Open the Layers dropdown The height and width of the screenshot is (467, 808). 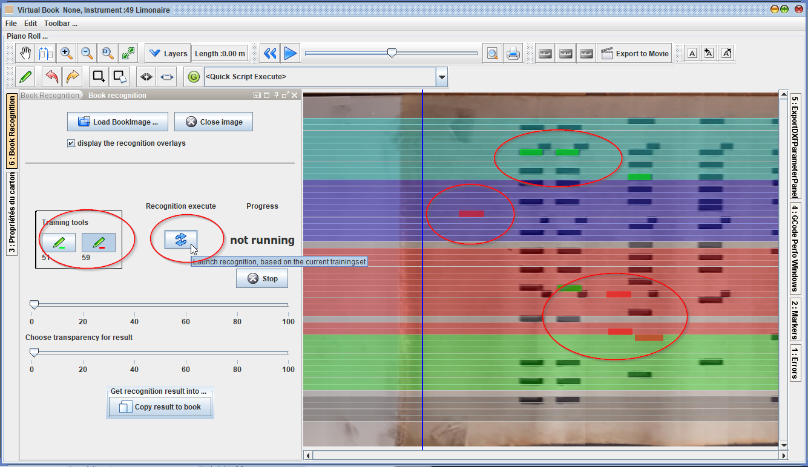(168, 53)
